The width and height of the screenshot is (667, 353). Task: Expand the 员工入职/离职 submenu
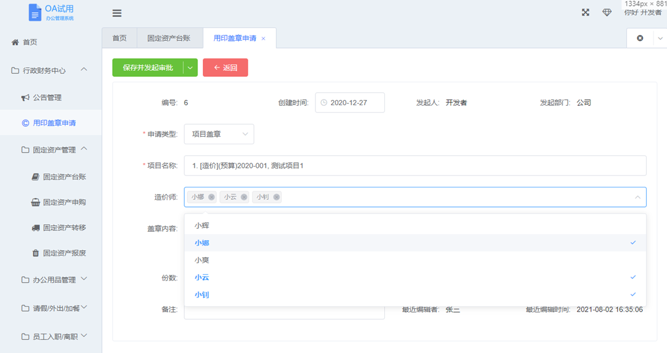(84, 336)
